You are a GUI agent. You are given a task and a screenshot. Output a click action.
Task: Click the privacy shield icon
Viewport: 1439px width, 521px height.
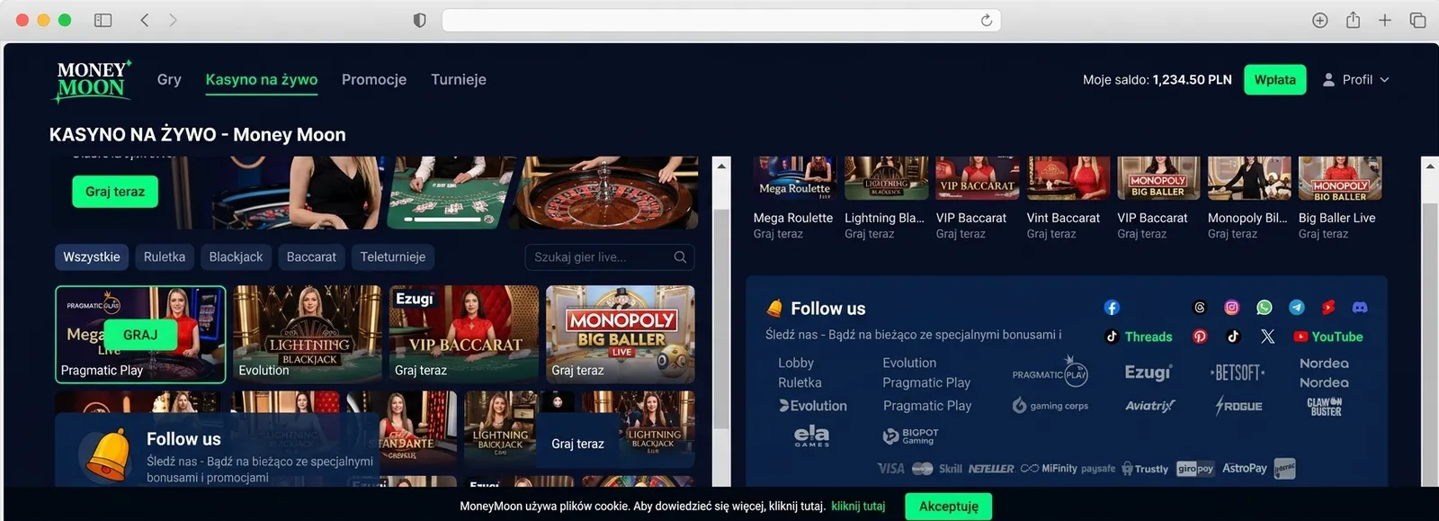coord(419,20)
